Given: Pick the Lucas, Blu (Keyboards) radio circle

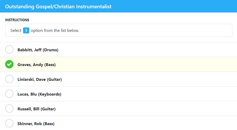Looking at the screenshot, I should click(x=9, y=94).
